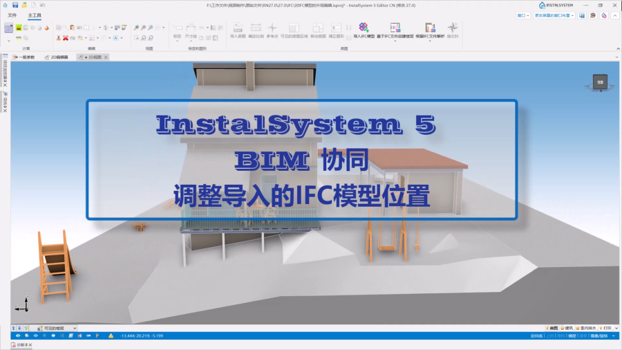
Task: Cut selection with the scissors icon
Action: (x=58, y=38)
